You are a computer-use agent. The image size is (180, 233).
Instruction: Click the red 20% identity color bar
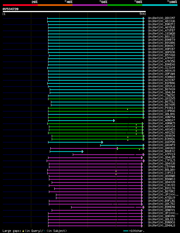tap(20, 5)
